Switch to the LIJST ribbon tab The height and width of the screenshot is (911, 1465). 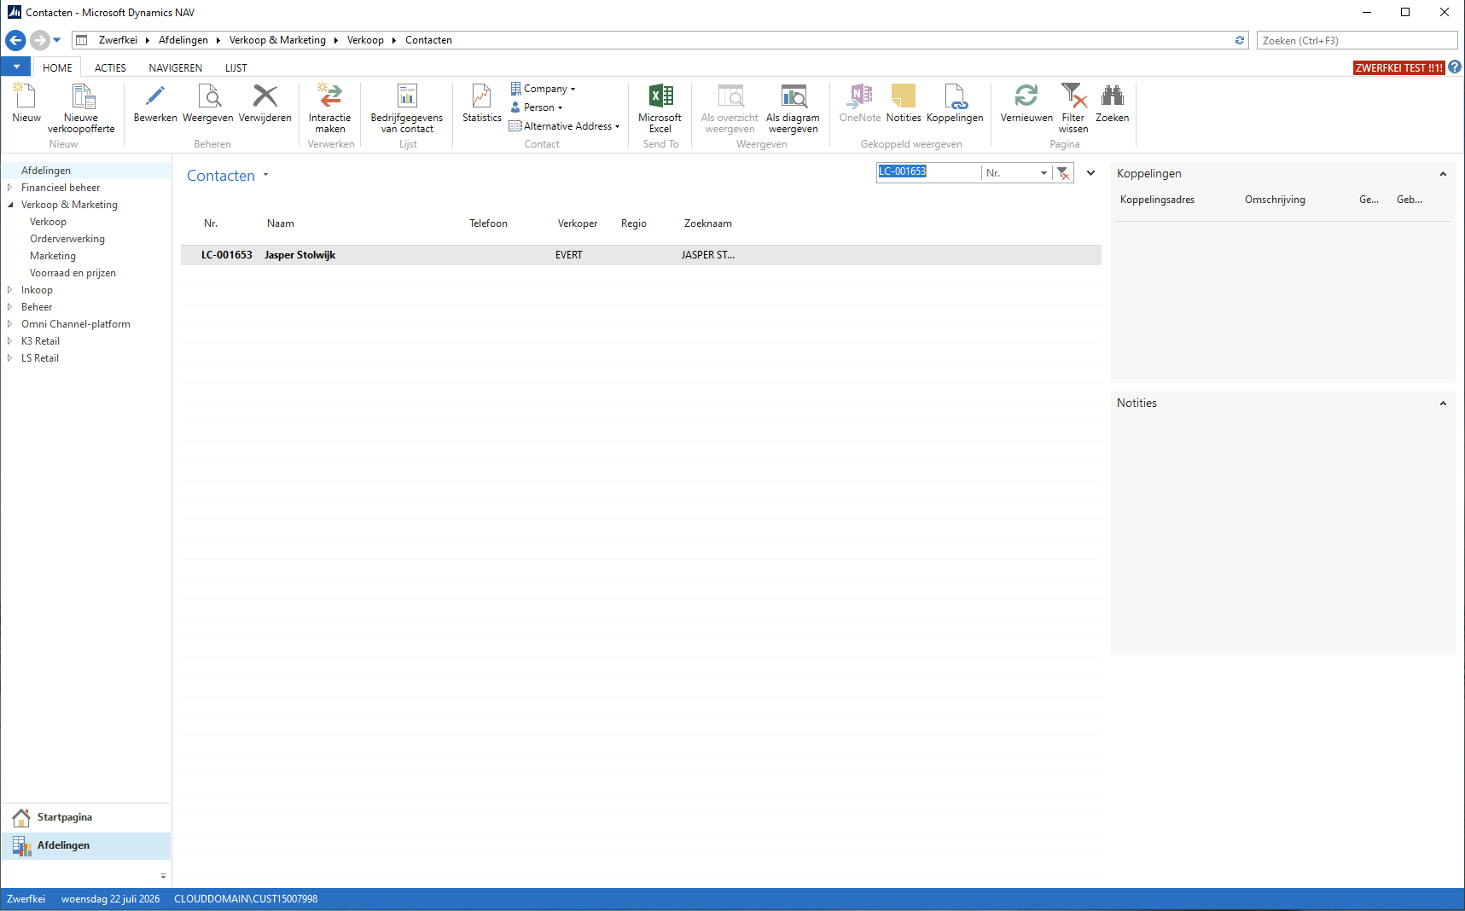point(236,67)
